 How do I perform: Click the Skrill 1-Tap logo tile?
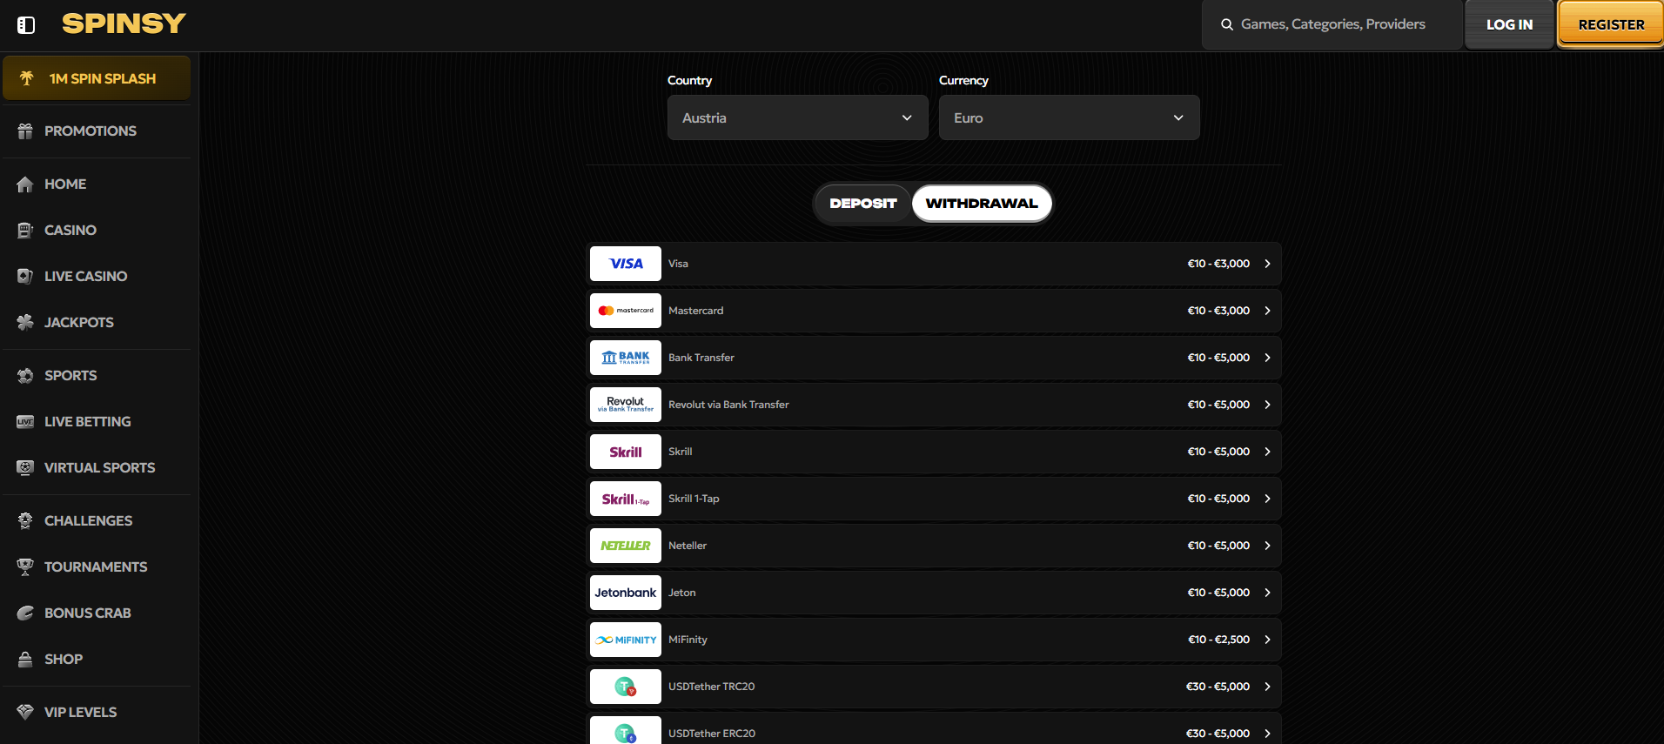pyautogui.click(x=626, y=499)
